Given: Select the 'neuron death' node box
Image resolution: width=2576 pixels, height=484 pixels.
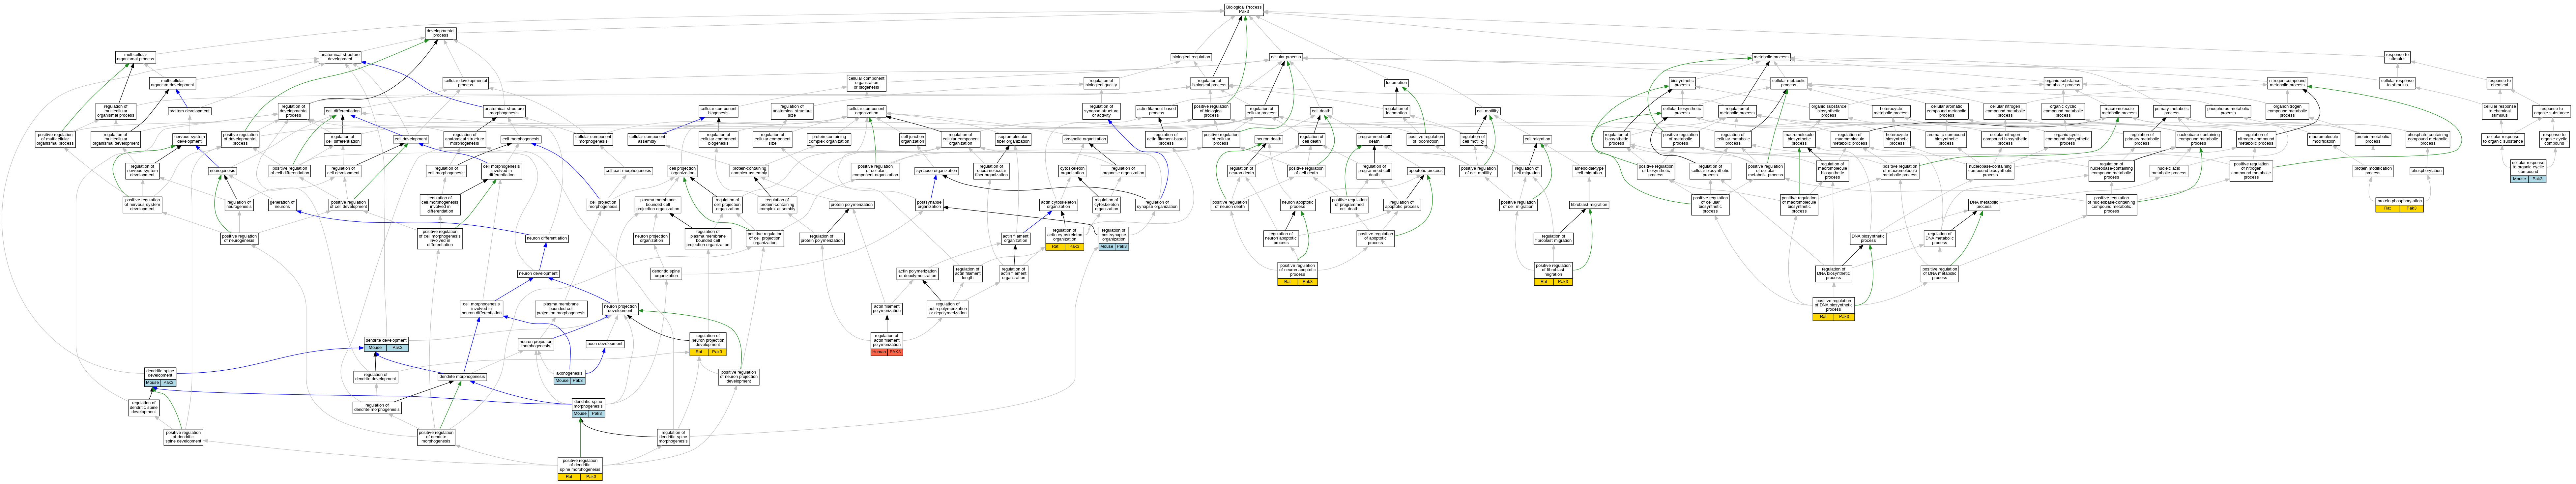Looking at the screenshot, I should (x=1269, y=139).
